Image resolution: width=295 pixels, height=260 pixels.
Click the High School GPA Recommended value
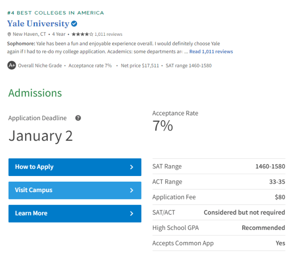[263, 228]
